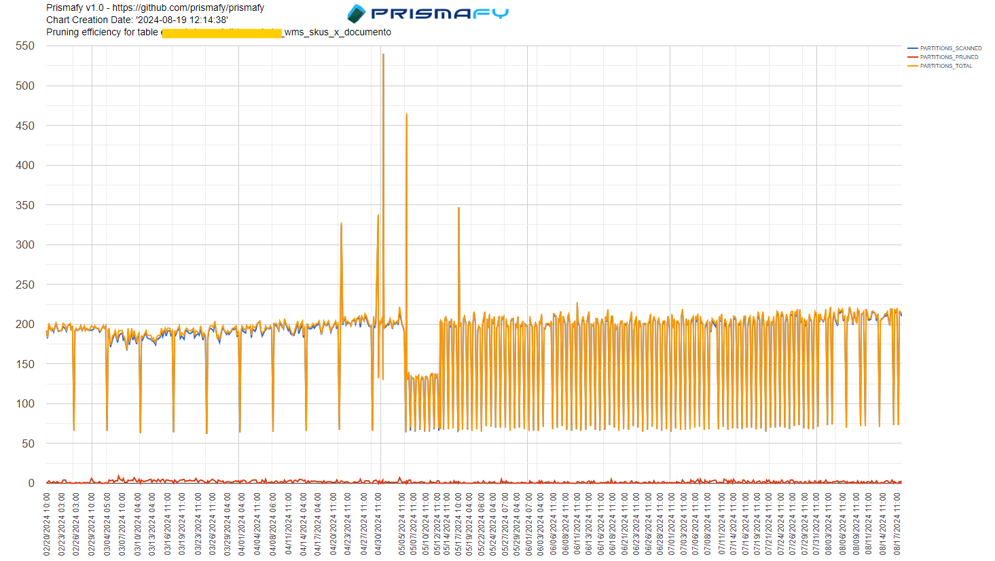
Task: Click the Prismafy v1.0 github URL line
Action: click(x=155, y=7)
